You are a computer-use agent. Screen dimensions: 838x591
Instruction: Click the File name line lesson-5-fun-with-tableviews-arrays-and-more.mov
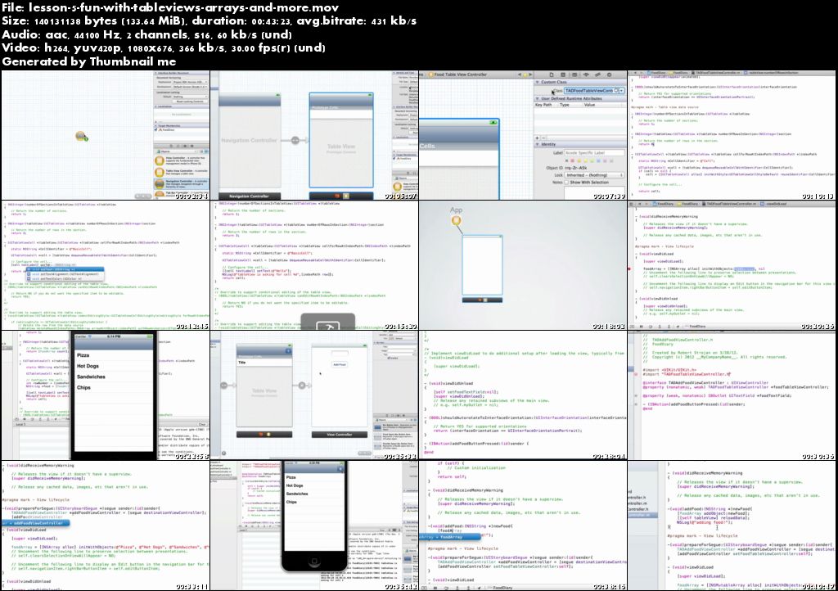pyautogui.click(x=170, y=7)
